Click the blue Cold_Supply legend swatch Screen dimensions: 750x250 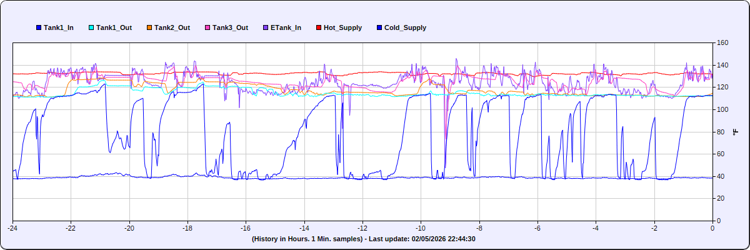pyautogui.click(x=379, y=28)
